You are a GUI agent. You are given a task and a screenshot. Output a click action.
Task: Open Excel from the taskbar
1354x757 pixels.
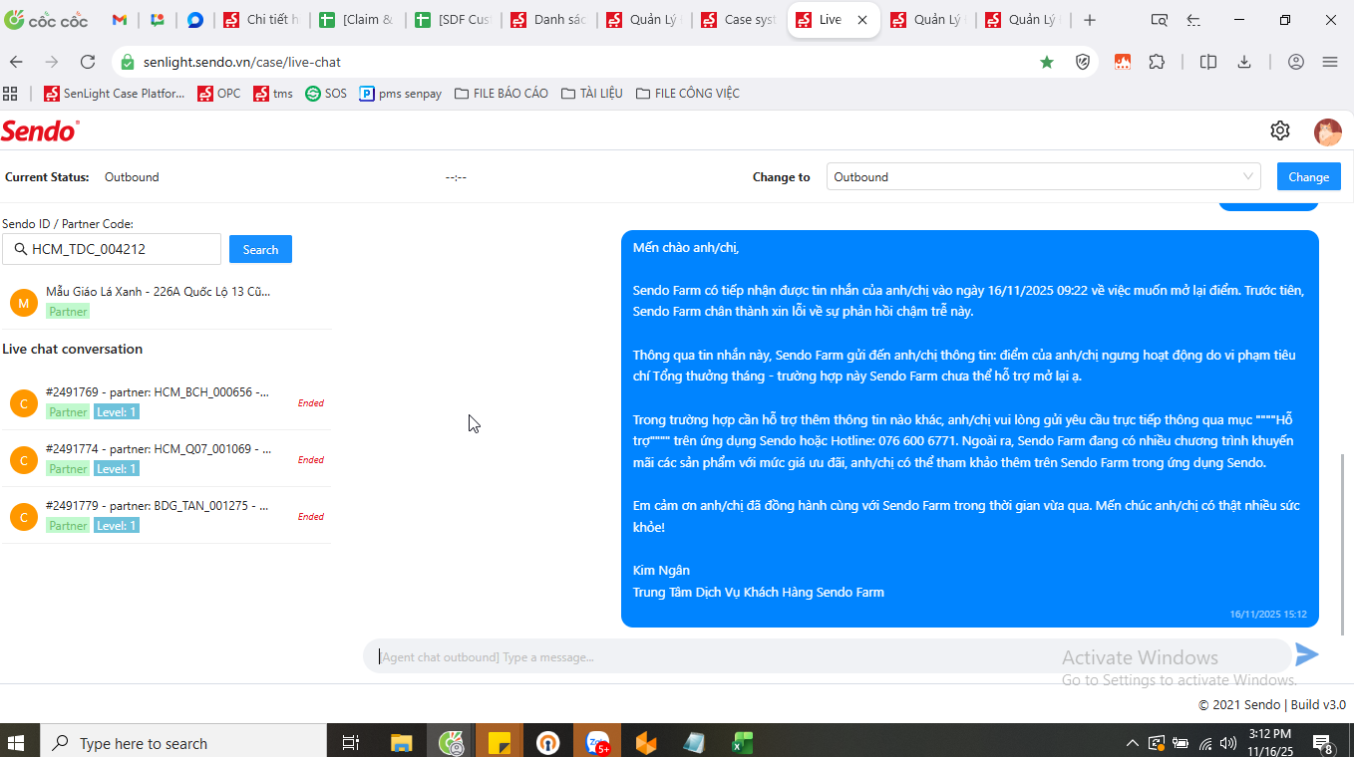click(x=742, y=743)
